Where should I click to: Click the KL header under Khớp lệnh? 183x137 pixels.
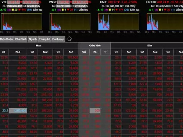click(95, 52)
